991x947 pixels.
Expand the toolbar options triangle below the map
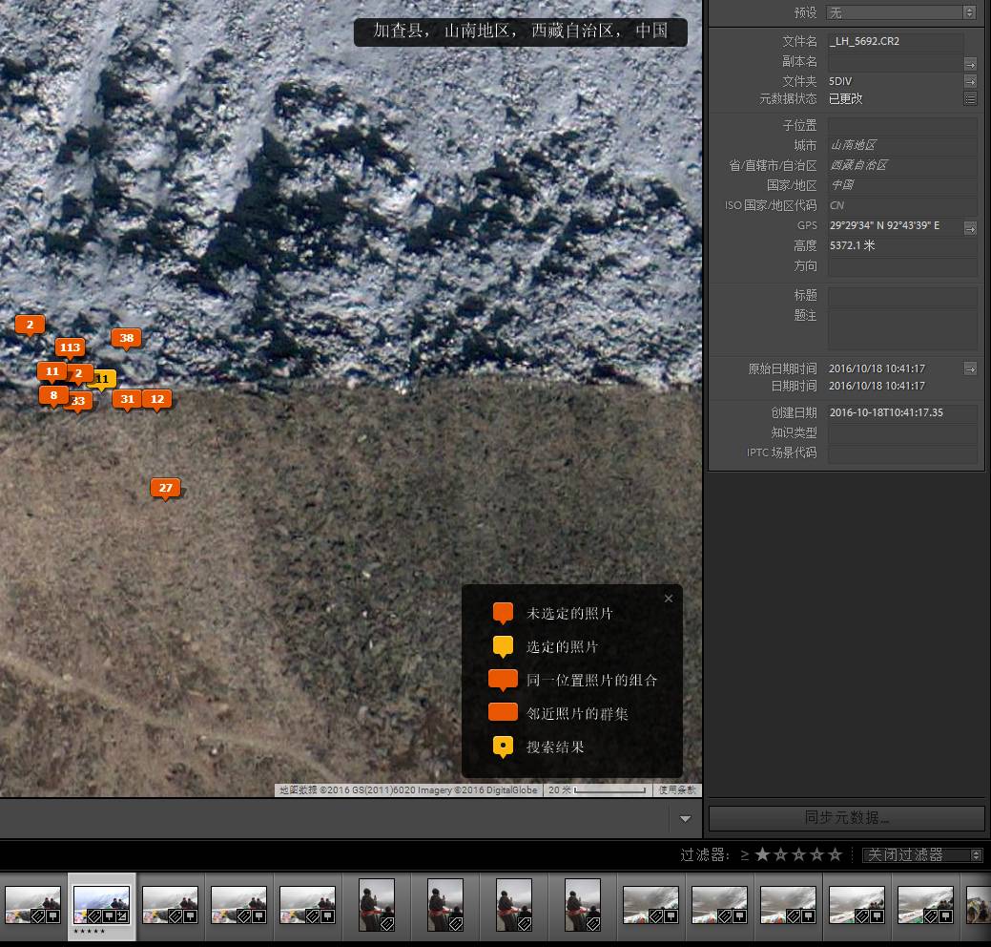(x=685, y=819)
